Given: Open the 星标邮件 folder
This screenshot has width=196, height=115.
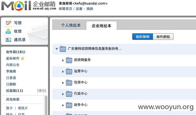Looking at the screenshot, I should pos(13,58).
